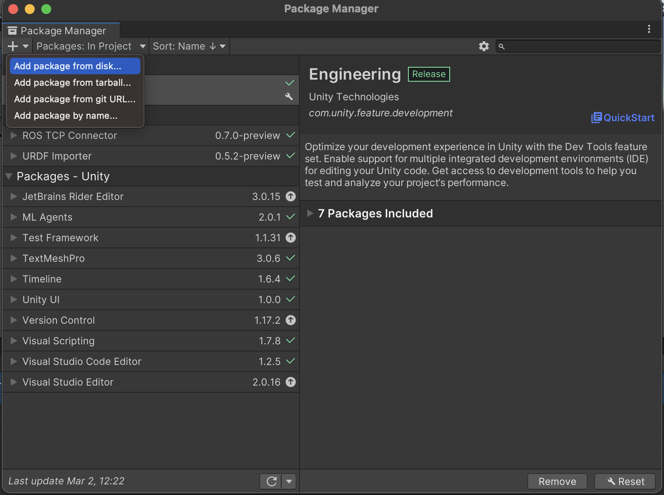Expand the ROS TCP Connector row
The width and height of the screenshot is (664, 495).
[x=14, y=135]
